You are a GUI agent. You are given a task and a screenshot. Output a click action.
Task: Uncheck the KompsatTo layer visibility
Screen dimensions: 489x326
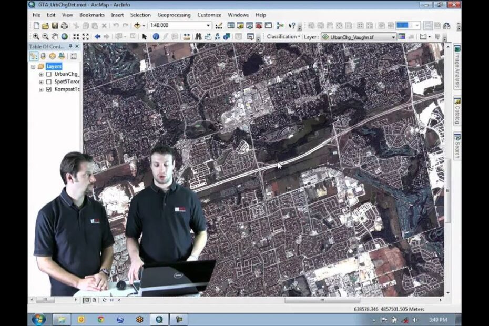point(49,89)
